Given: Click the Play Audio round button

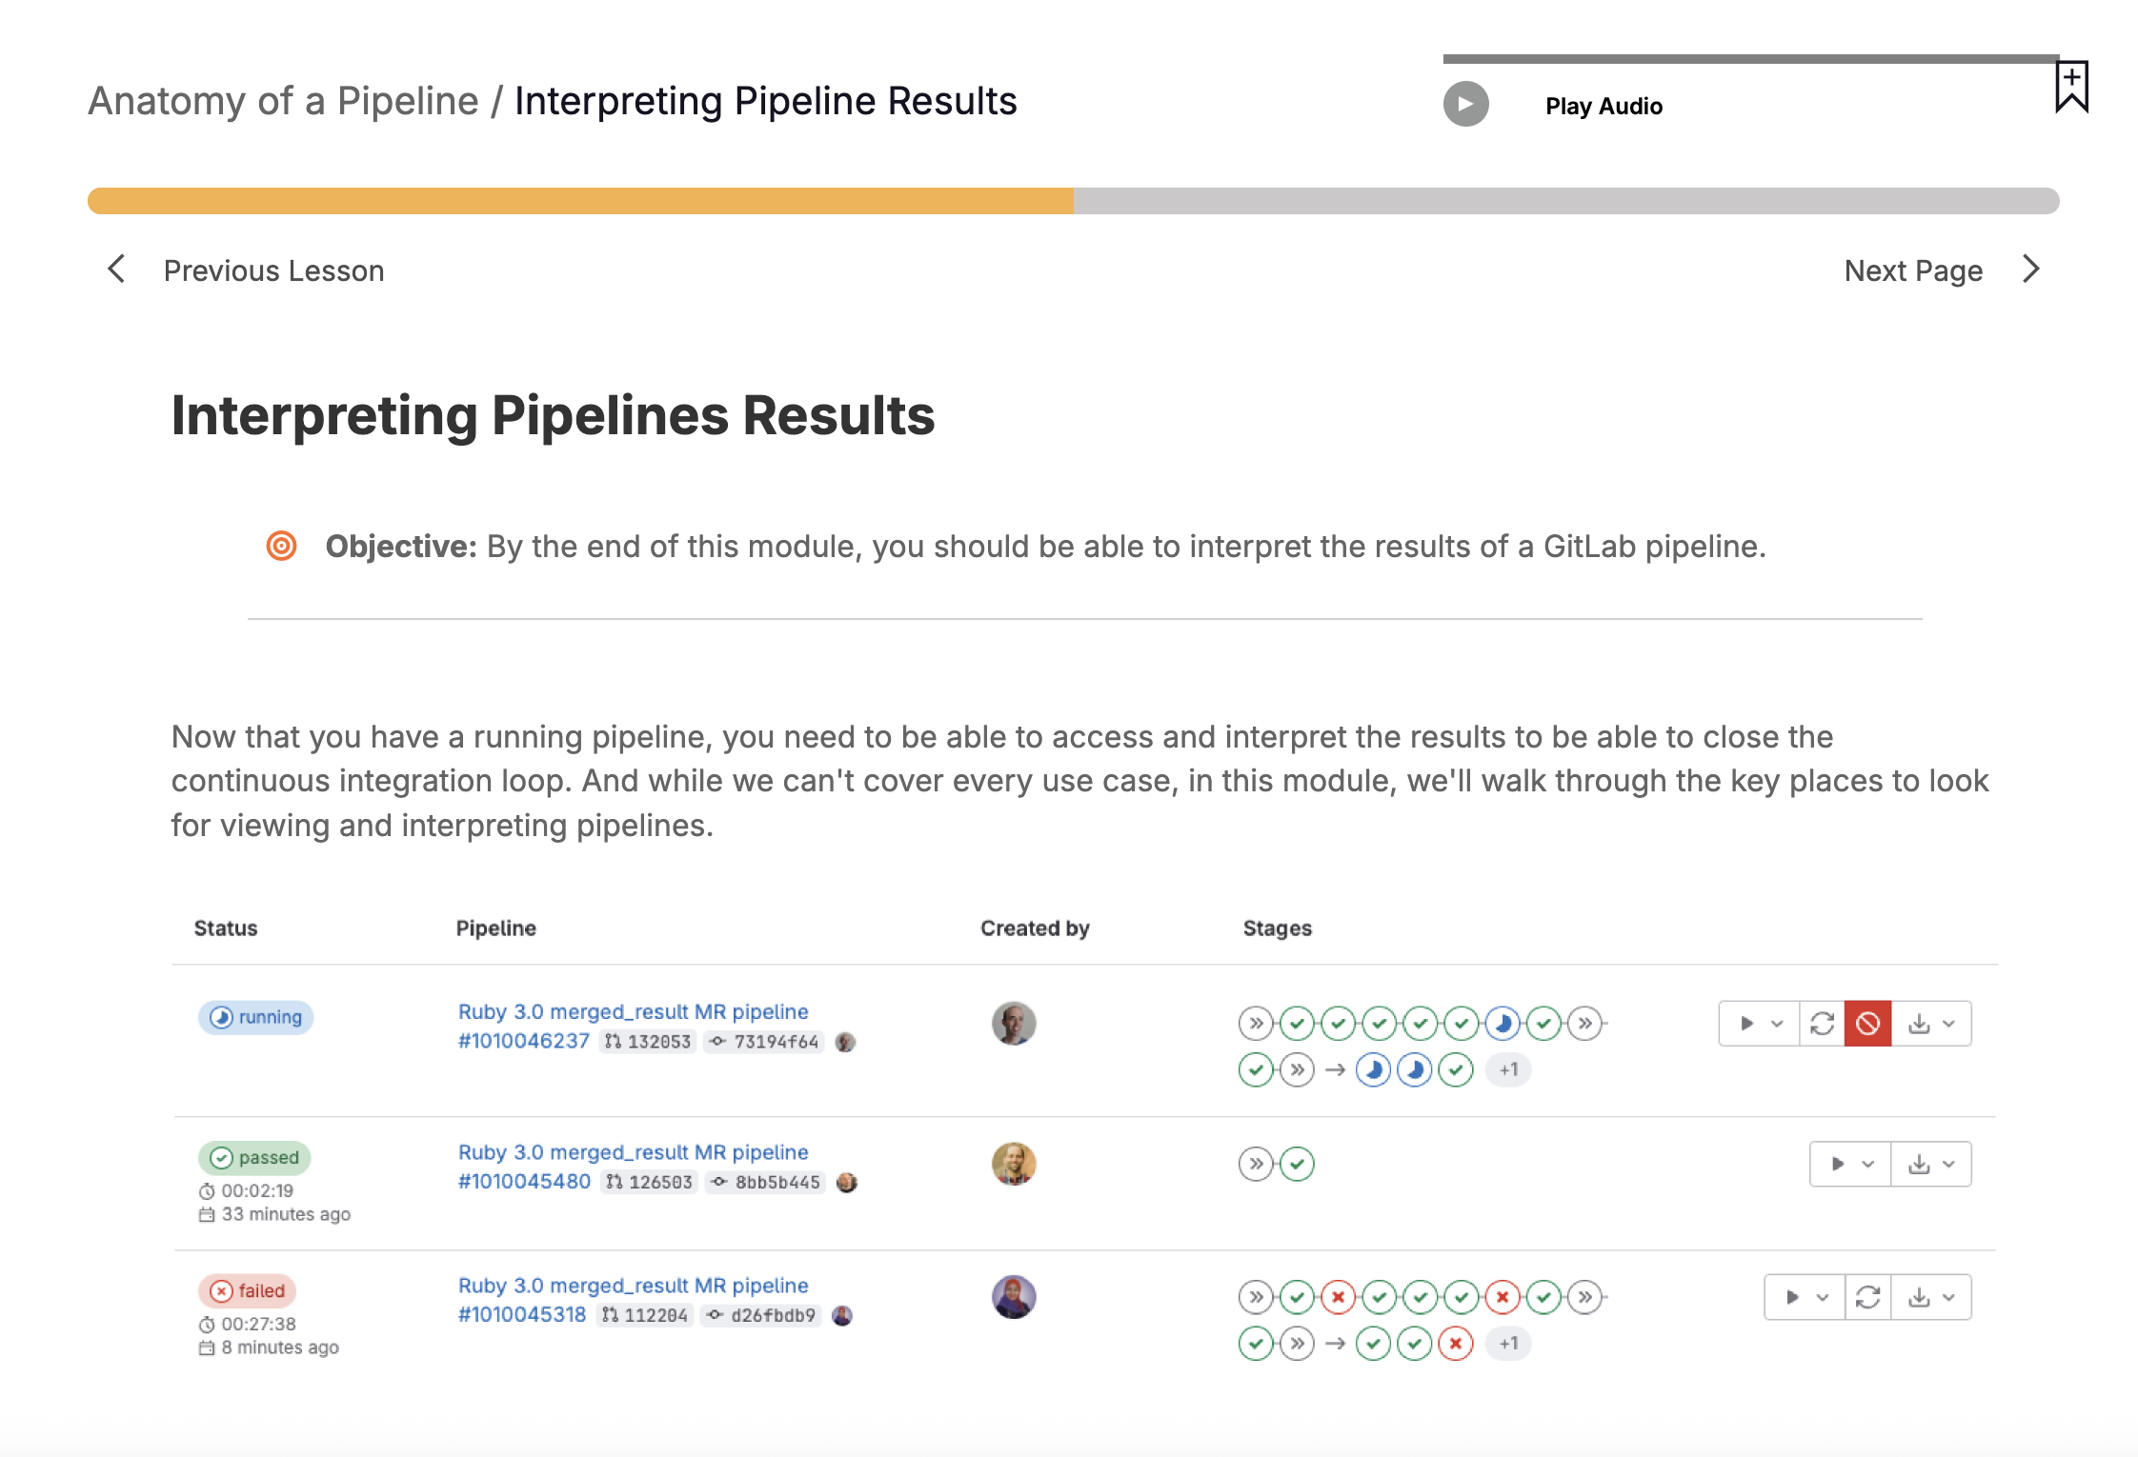Looking at the screenshot, I should 1465,105.
